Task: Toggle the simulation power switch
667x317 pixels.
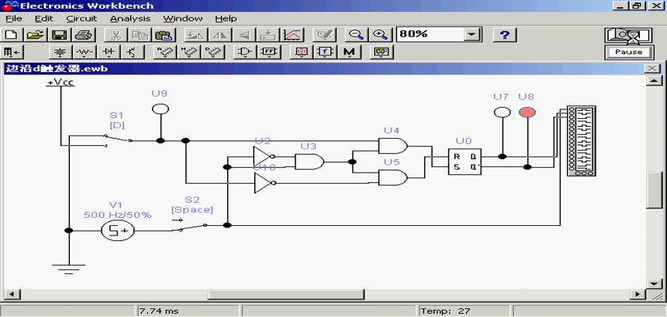Action: 628,36
